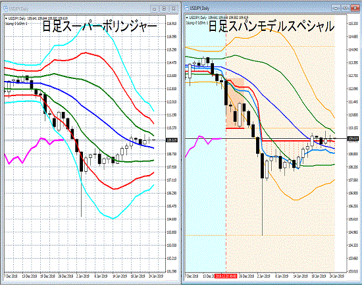Click '14 Jan 2019' on left chart time axis
The width and height of the screenshot is (362, 285).
pos(120,276)
